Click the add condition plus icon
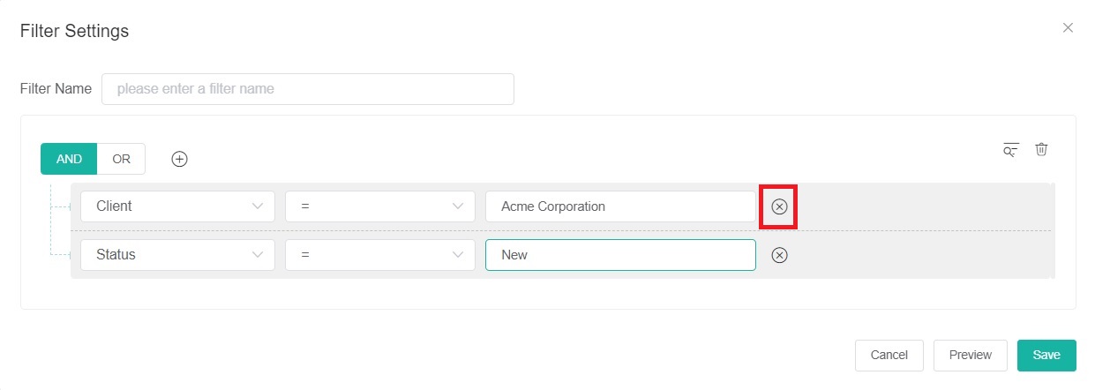 click(x=179, y=159)
